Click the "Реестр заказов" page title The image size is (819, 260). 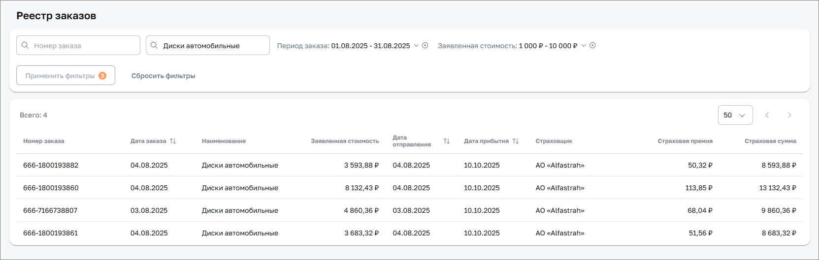pyautogui.click(x=56, y=16)
